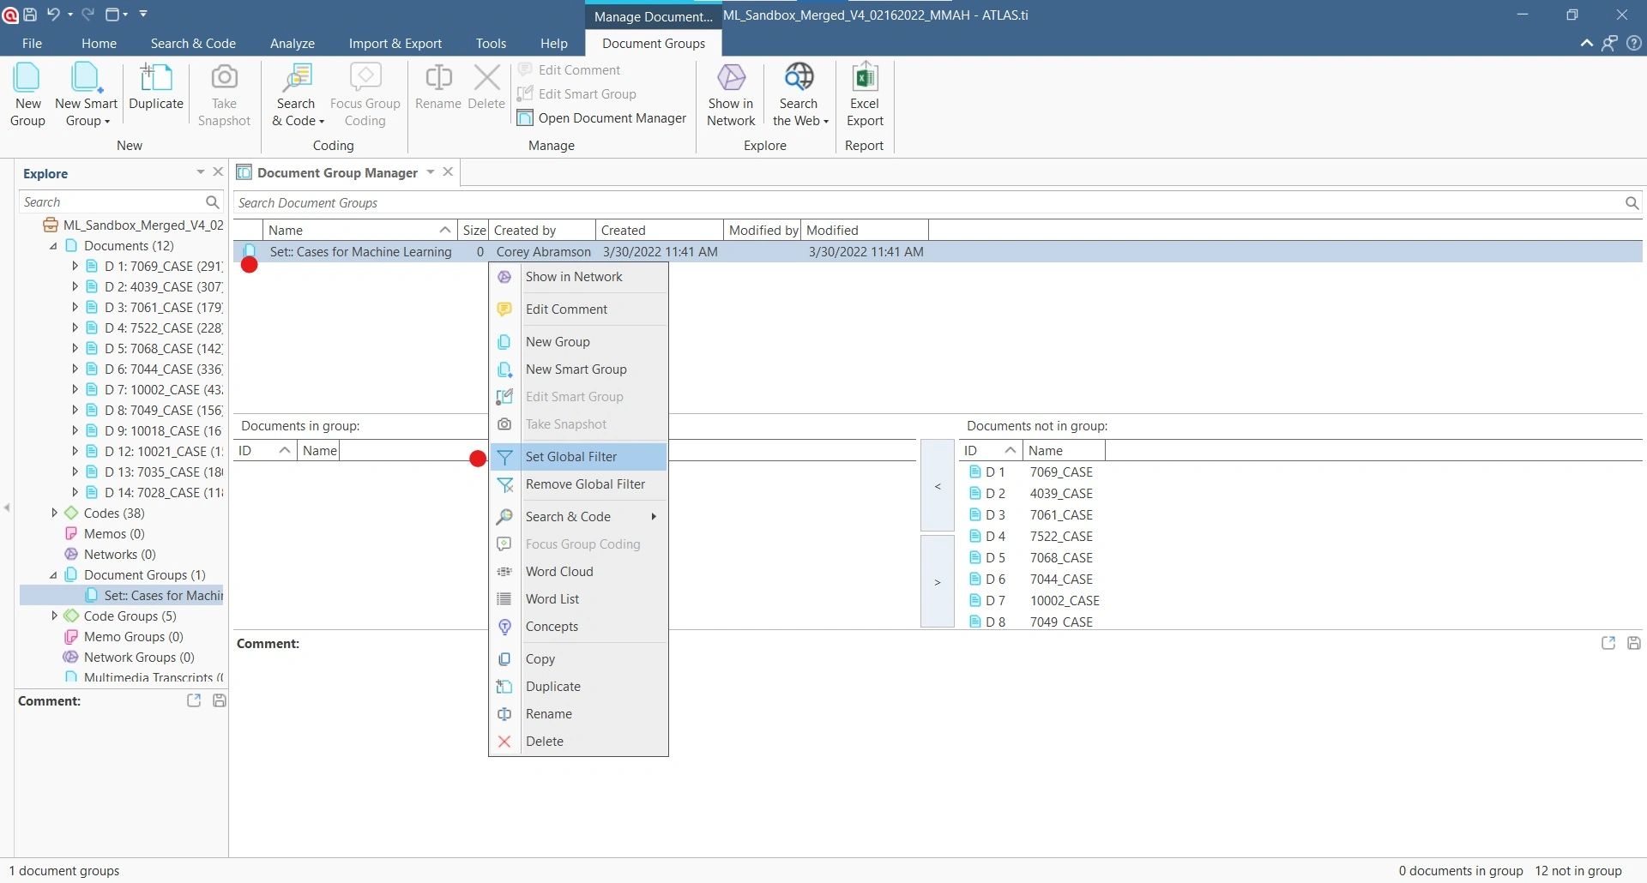This screenshot has height=883, width=1647.
Task: Expand the Codes (38) tree node
Action: coord(54,514)
